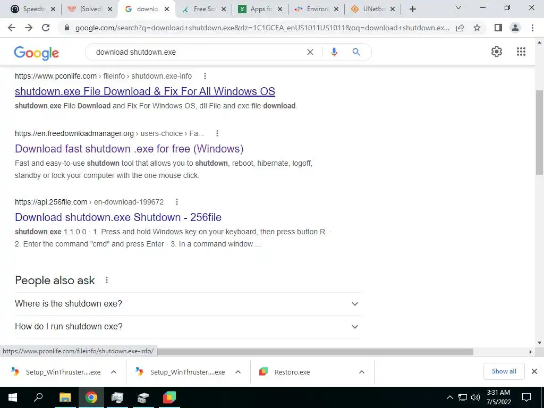Start voice search with the microphone
Image resolution: width=544 pixels, height=408 pixels.
(x=334, y=52)
